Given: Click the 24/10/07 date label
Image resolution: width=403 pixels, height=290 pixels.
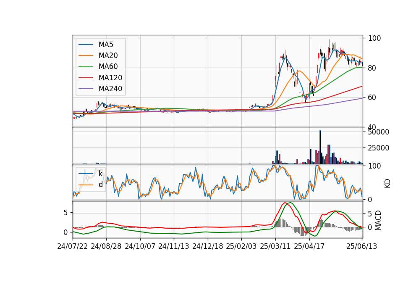Looking at the screenshot, I should tap(140, 246).
